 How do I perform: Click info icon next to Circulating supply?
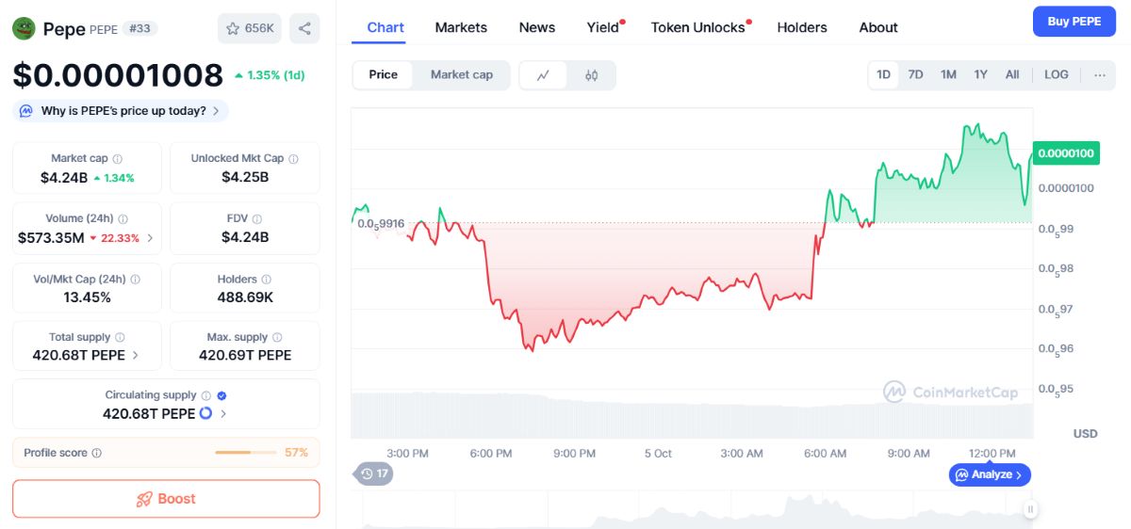205,395
